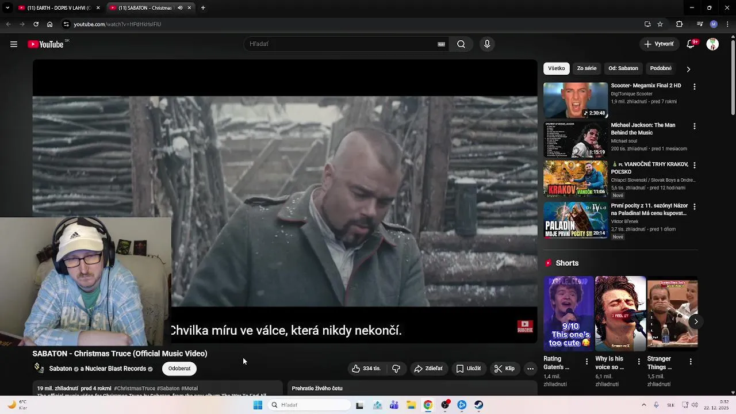Screen dimensions: 736x414
Task: Go to the YouTube home logo
Action: pyautogui.click(x=45, y=44)
